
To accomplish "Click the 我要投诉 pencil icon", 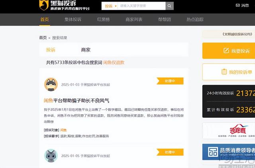I will (x=226, y=51).
